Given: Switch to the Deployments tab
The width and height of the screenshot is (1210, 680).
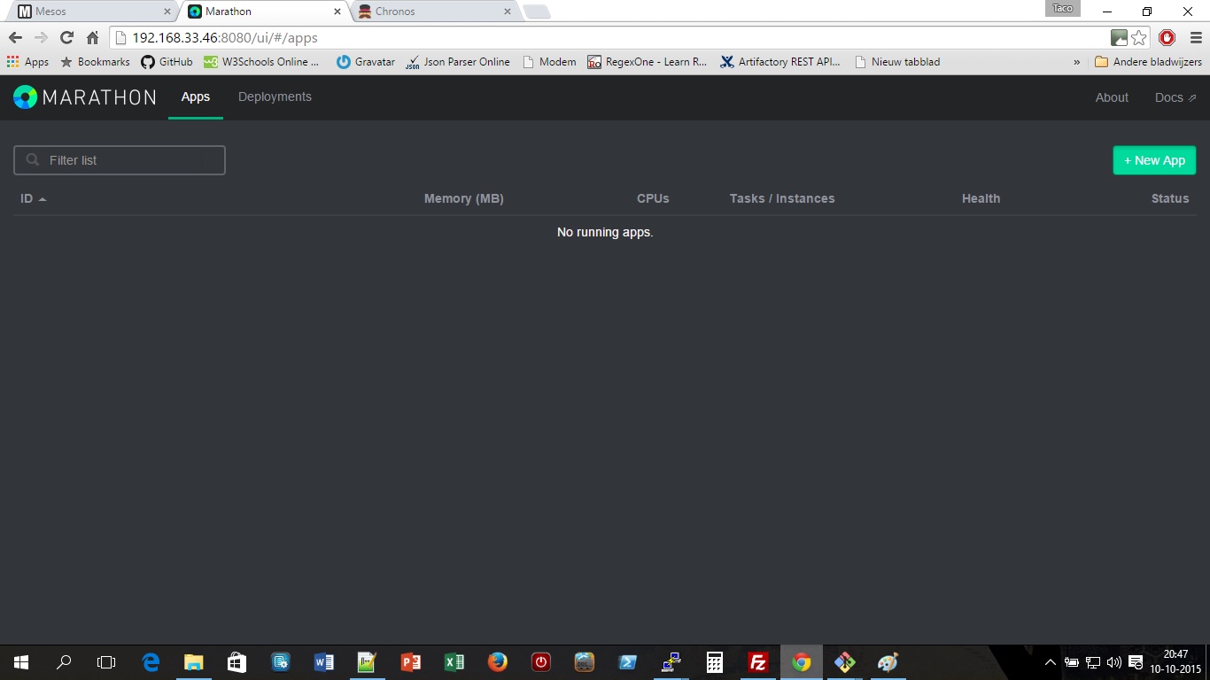Looking at the screenshot, I should coord(275,97).
